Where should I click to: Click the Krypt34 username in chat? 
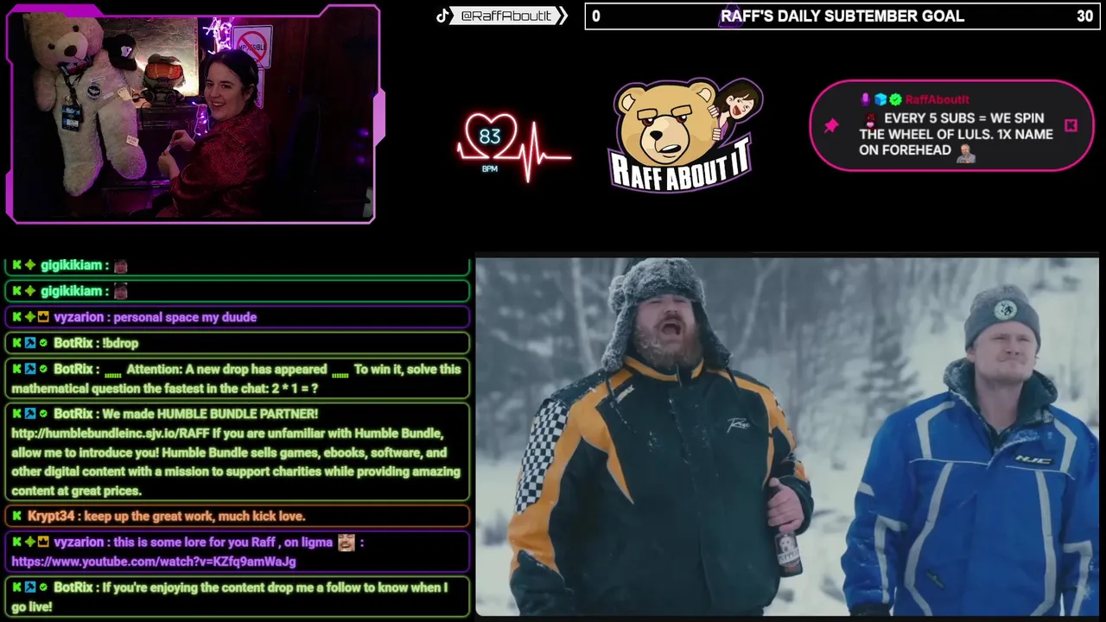point(51,516)
